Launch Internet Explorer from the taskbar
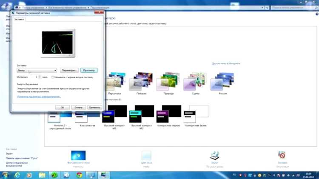This screenshot has height=179, width=319. (x=17, y=175)
